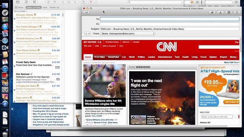The height and width of the screenshot is (137, 244).
Task: Click the CNN site search box
Action: [x=219, y=47]
